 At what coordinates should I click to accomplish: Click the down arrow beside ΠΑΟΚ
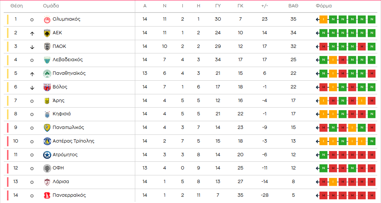(32, 47)
